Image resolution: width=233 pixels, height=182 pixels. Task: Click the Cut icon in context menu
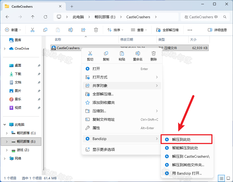tap(90, 53)
